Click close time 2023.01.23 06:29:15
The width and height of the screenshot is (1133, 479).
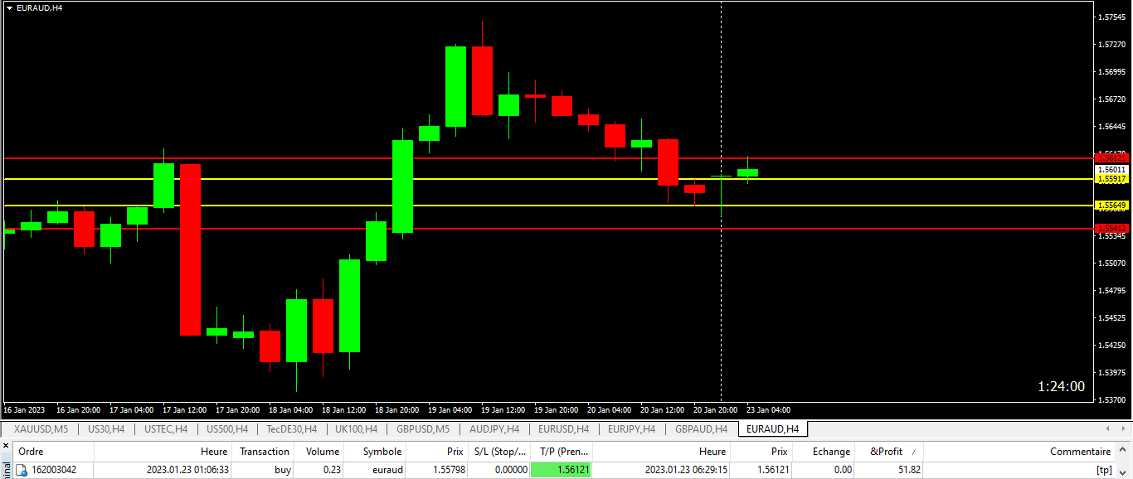686,470
